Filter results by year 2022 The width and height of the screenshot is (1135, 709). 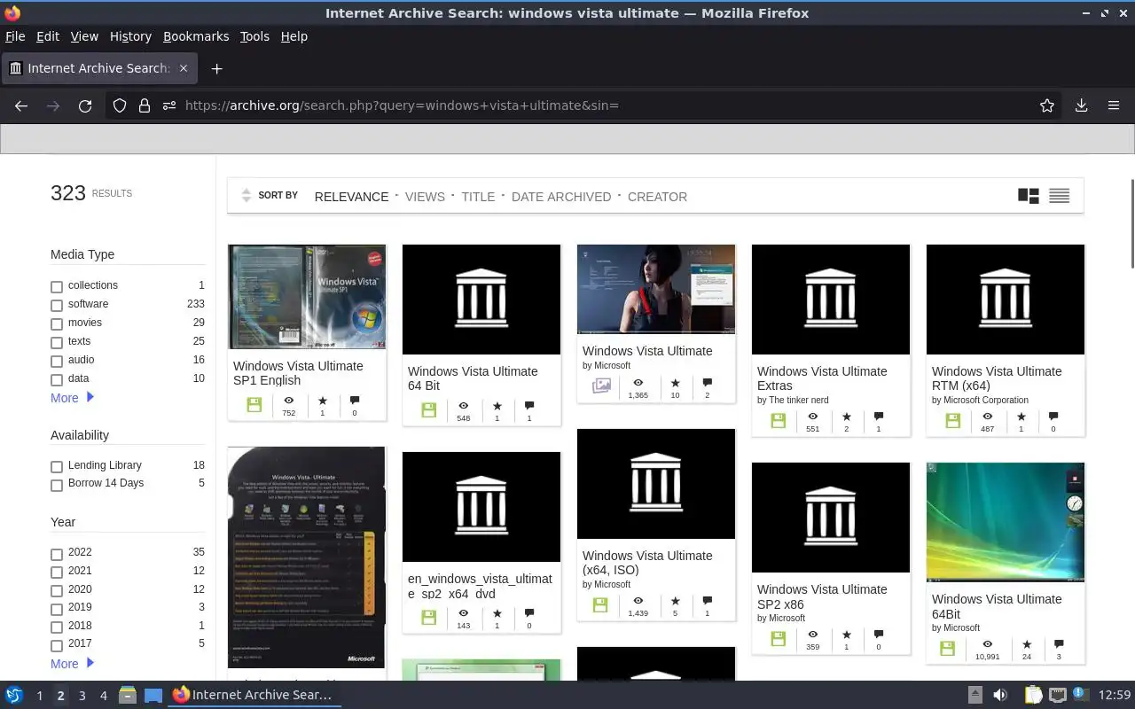57,554
